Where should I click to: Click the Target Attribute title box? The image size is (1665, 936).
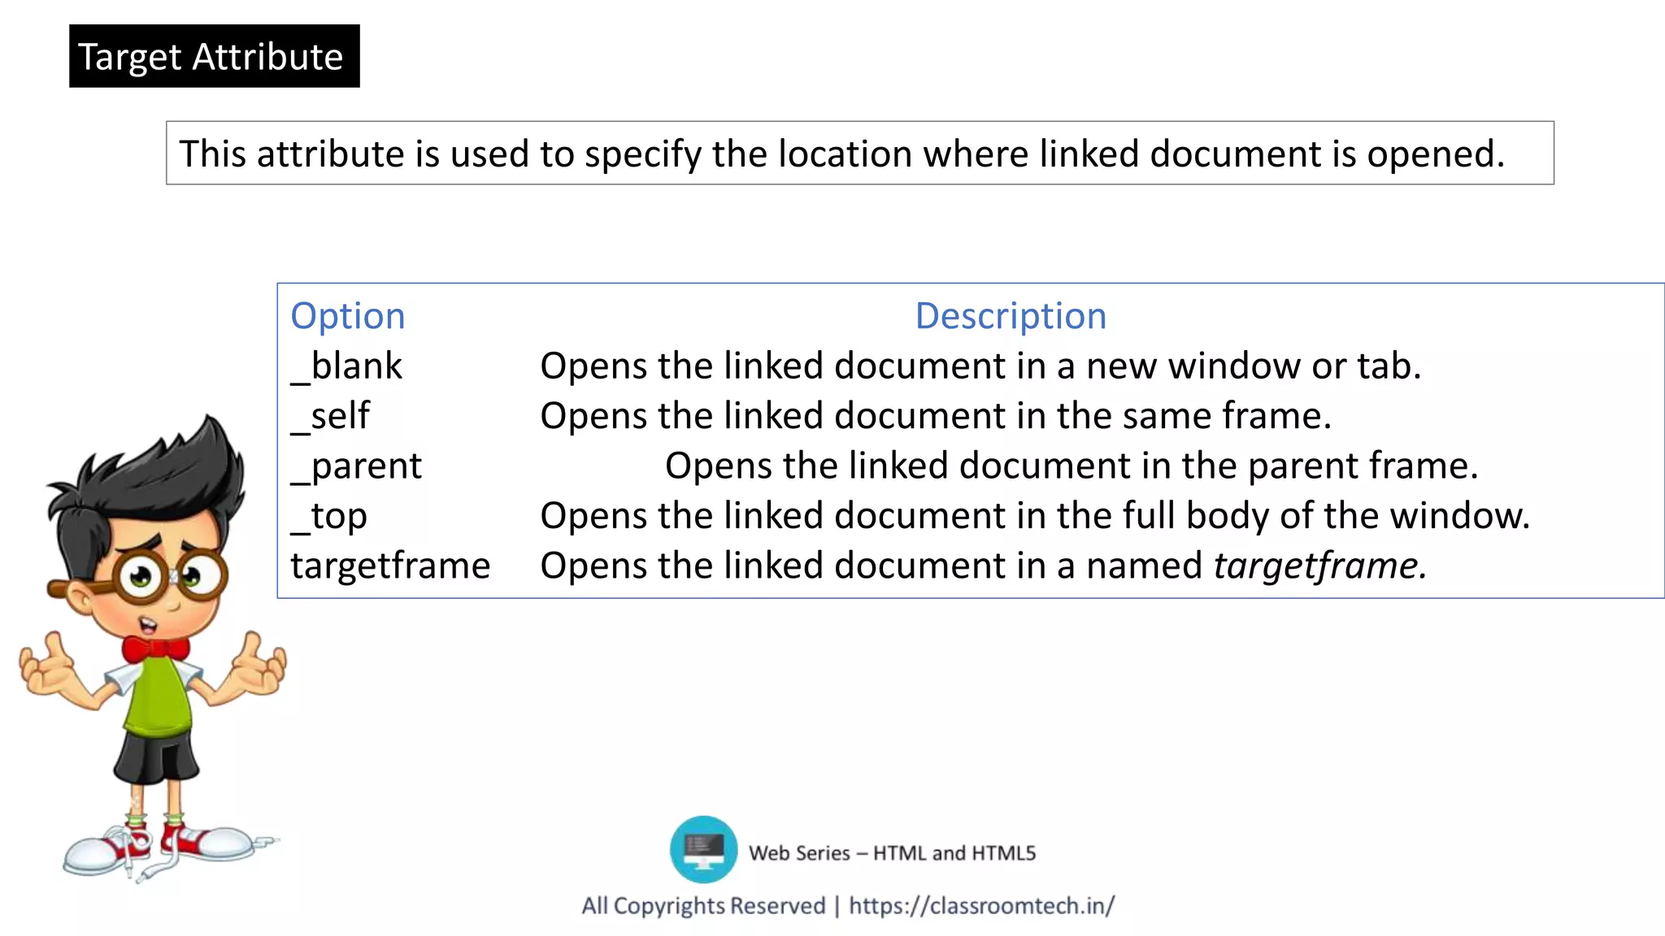tap(214, 56)
